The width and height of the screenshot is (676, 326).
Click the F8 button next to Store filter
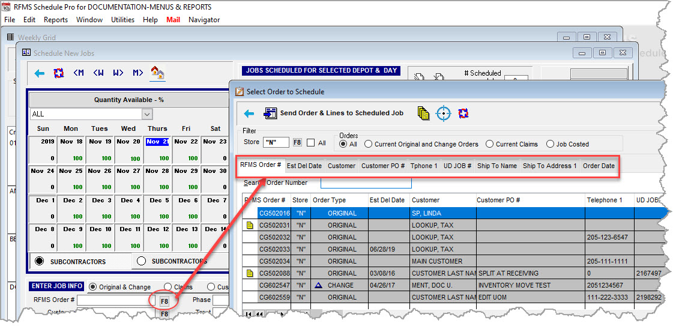pos(297,143)
